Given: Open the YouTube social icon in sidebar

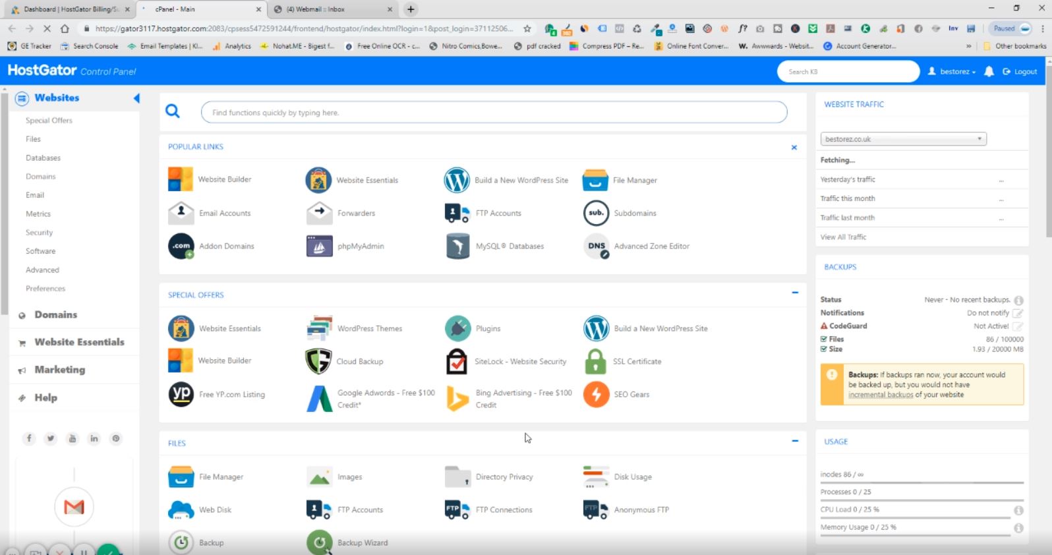Looking at the screenshot, I should (x=73, y=438).
